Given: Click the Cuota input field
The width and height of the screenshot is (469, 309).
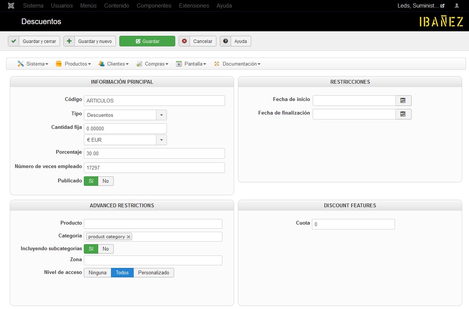Looking at the screenshot, I should 353,224.
